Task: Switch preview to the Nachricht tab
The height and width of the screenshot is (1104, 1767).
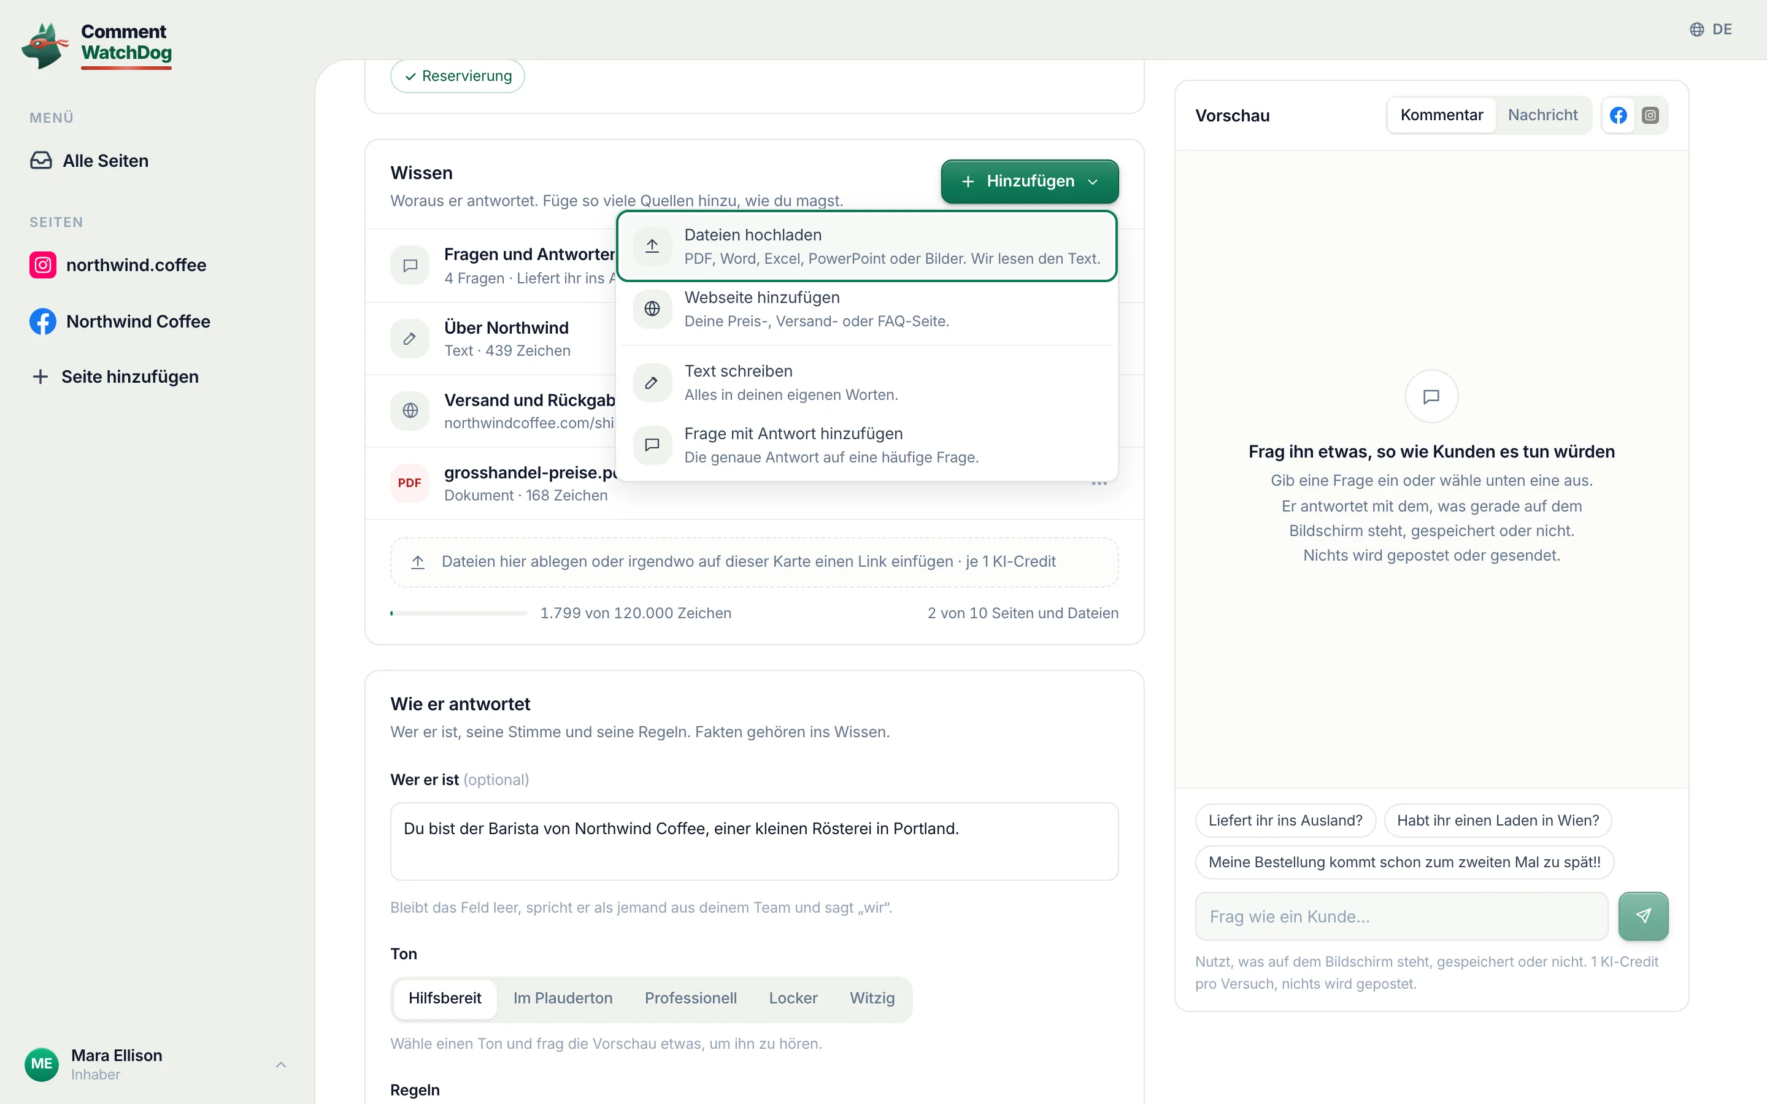Action: point(1543,115)
